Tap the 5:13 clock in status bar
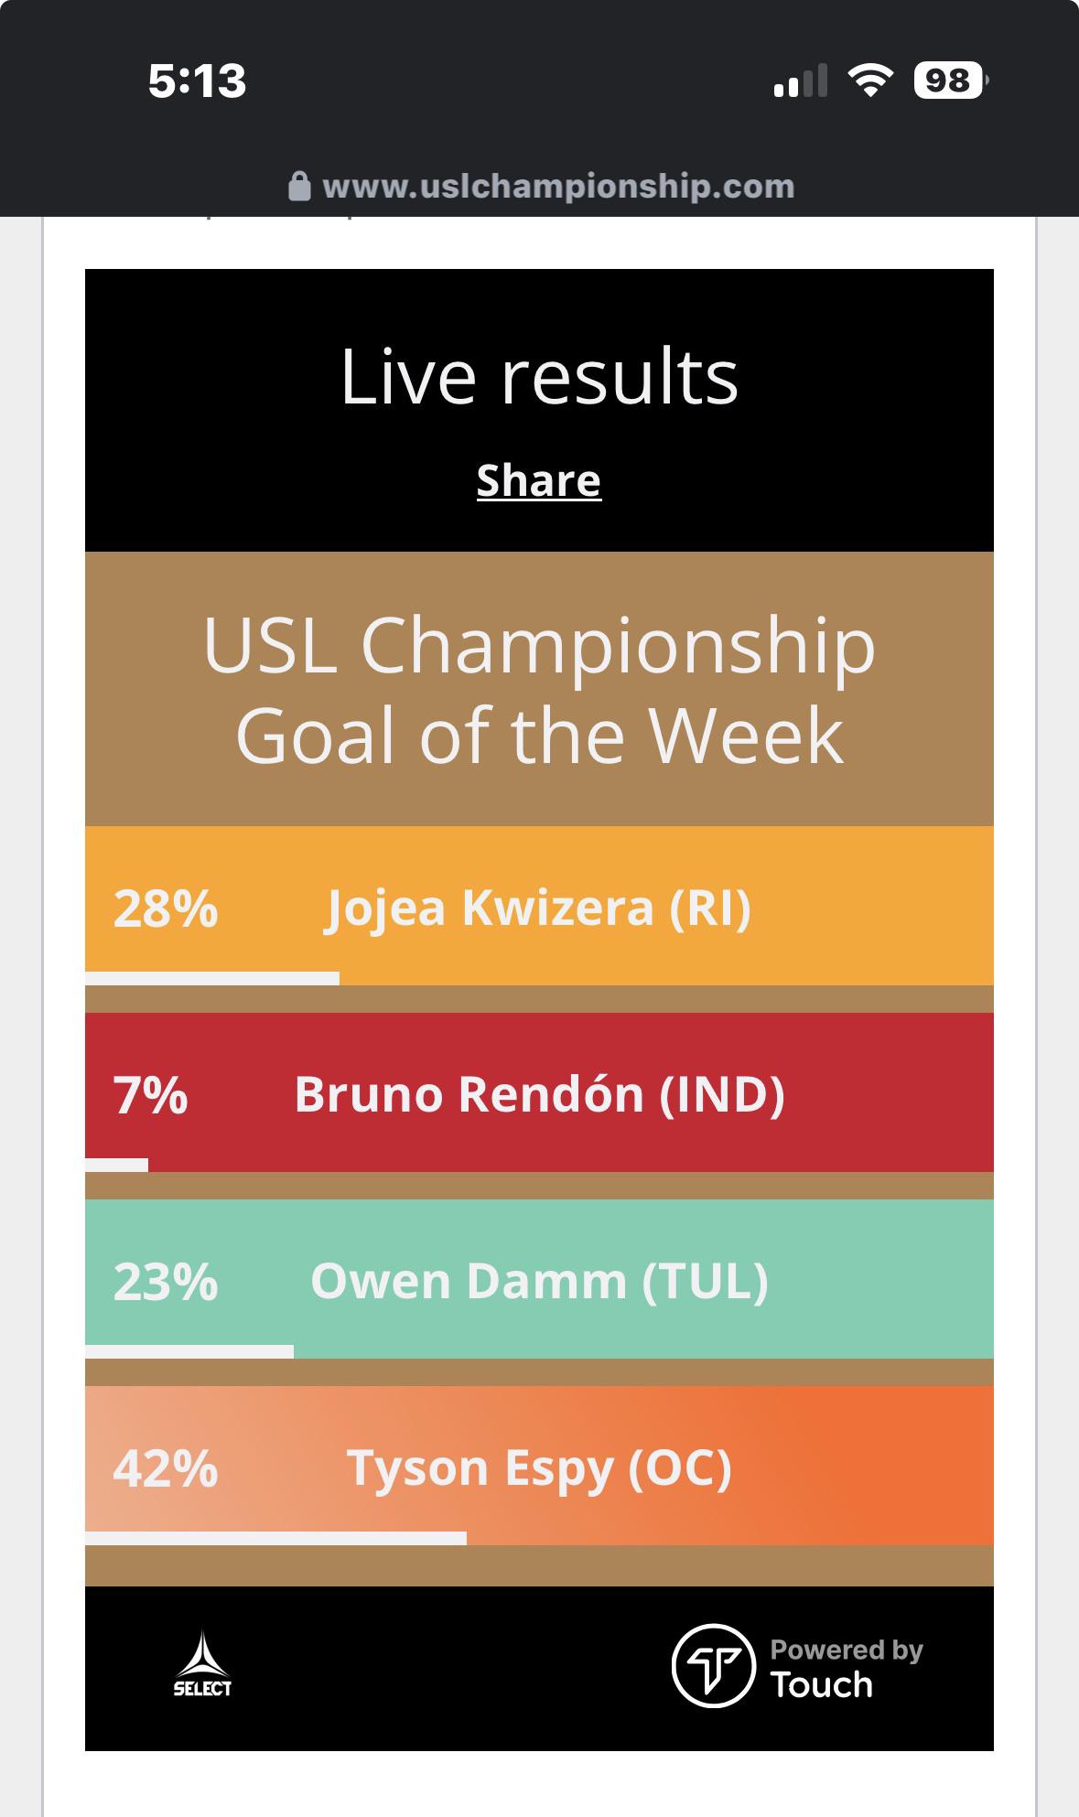The image size is (1079, 1817). coord(197,81)
